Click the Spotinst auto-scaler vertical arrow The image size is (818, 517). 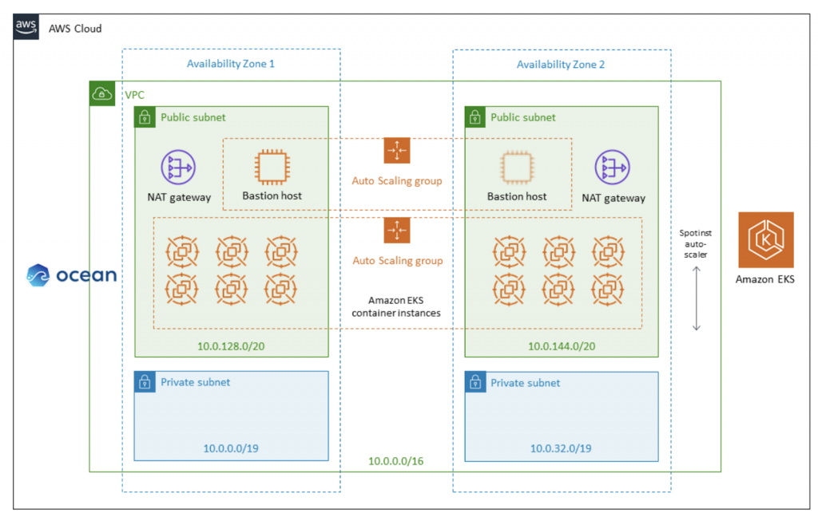click(x=697, y=298)
